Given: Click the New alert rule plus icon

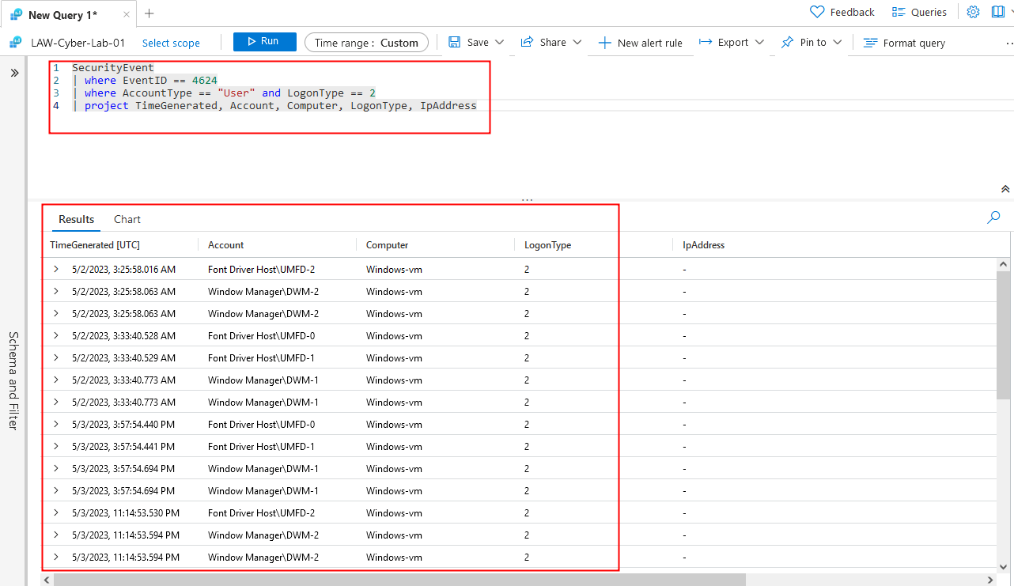Looking at the screenshot, I should click(604, 43).
